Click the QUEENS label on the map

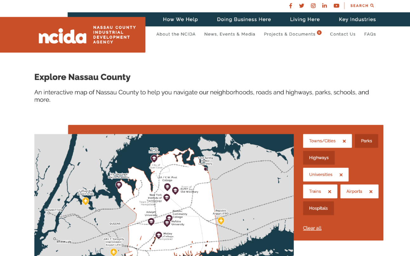(115, 224)
